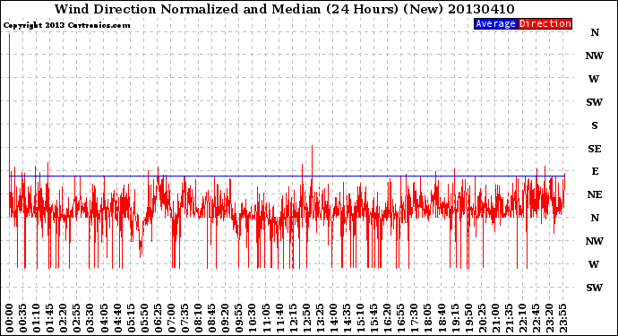The image size is (618, 336).
Task: Click the 23:20 time axis label
Action: (x=549, y=318)
